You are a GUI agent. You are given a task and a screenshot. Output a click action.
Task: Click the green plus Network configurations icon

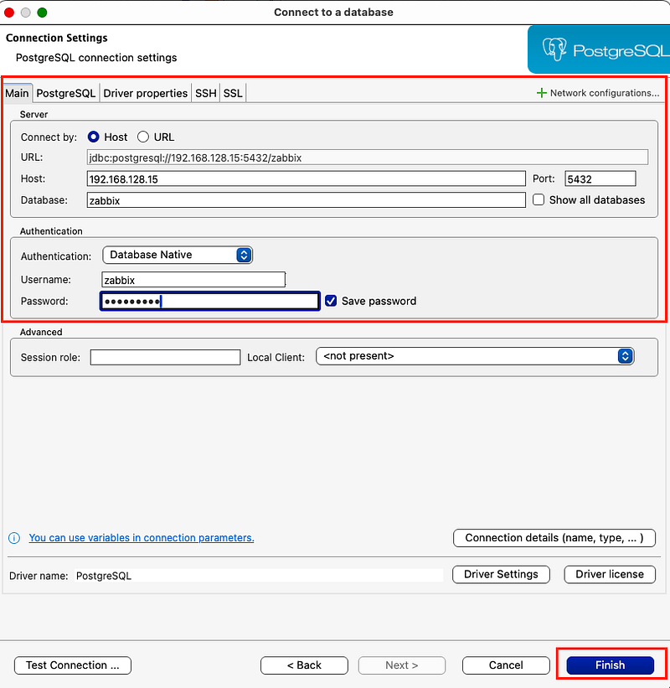point(541,93)
